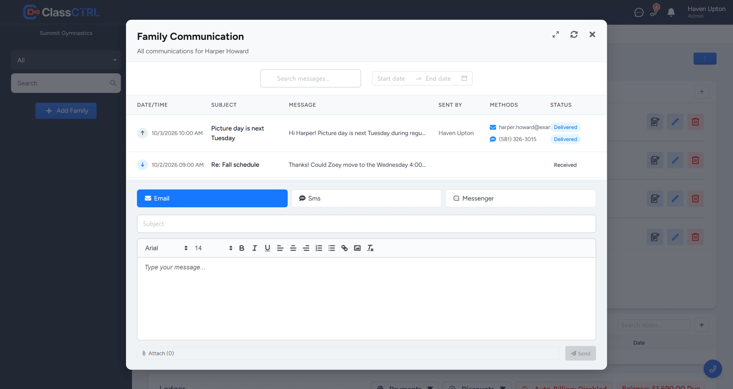Click the incoming arrow on Re: Fall schedule
Image resolution: width=733 pixels, height=389 pixels.
tap(143, 165)
